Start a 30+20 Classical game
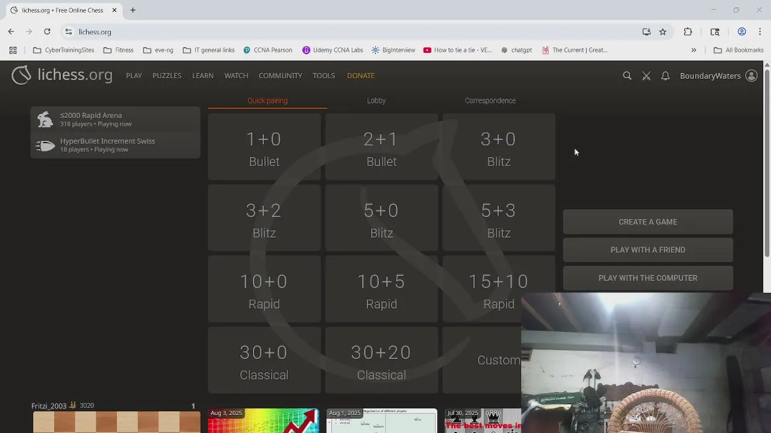 (381, 360)
